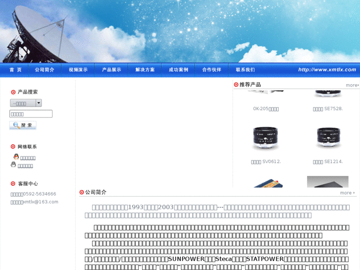Open the SE1214 lens thumbnail
The width and height of the screenshot is (360, 270).
[328, 137]
